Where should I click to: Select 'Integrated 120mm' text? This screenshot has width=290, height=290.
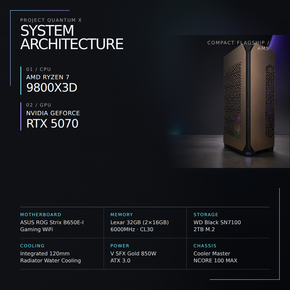click(x=45, y=253)
